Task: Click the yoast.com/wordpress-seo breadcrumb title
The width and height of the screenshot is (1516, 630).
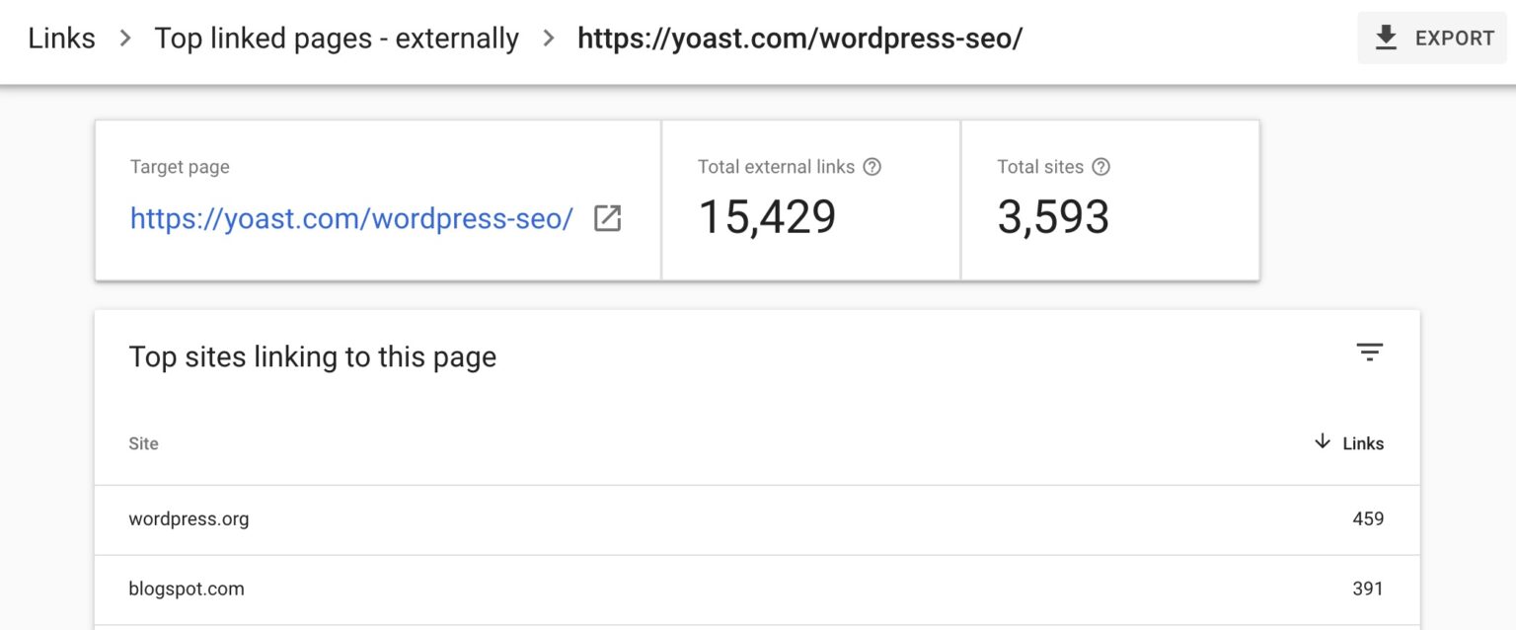Action: click(x=800, y=39)
